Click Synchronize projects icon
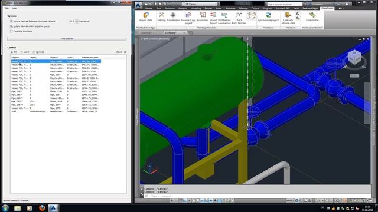378x212 pixels. 268,15
